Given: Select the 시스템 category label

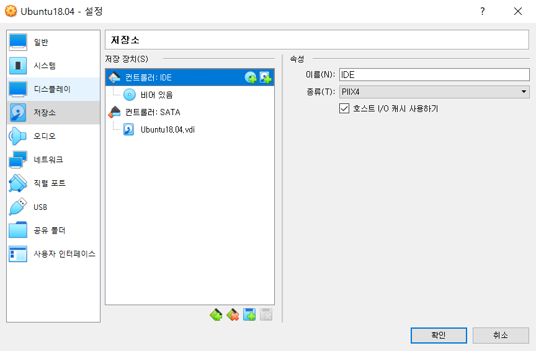Looking at the screenshot, I should (45, 66).
